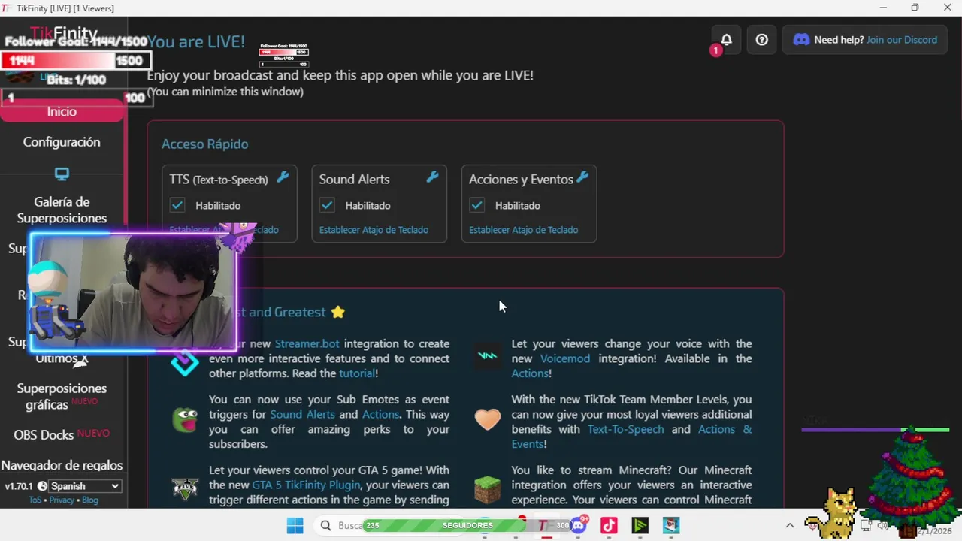962x541 pixels.
Task: Open TTS settings wrench icon
Action: pos(283,177)
